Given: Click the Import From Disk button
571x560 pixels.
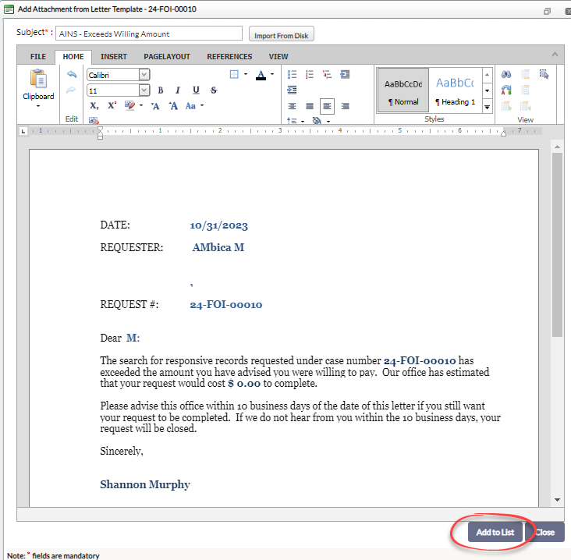Looking at the screenshot, I should [x=282, y=35].
